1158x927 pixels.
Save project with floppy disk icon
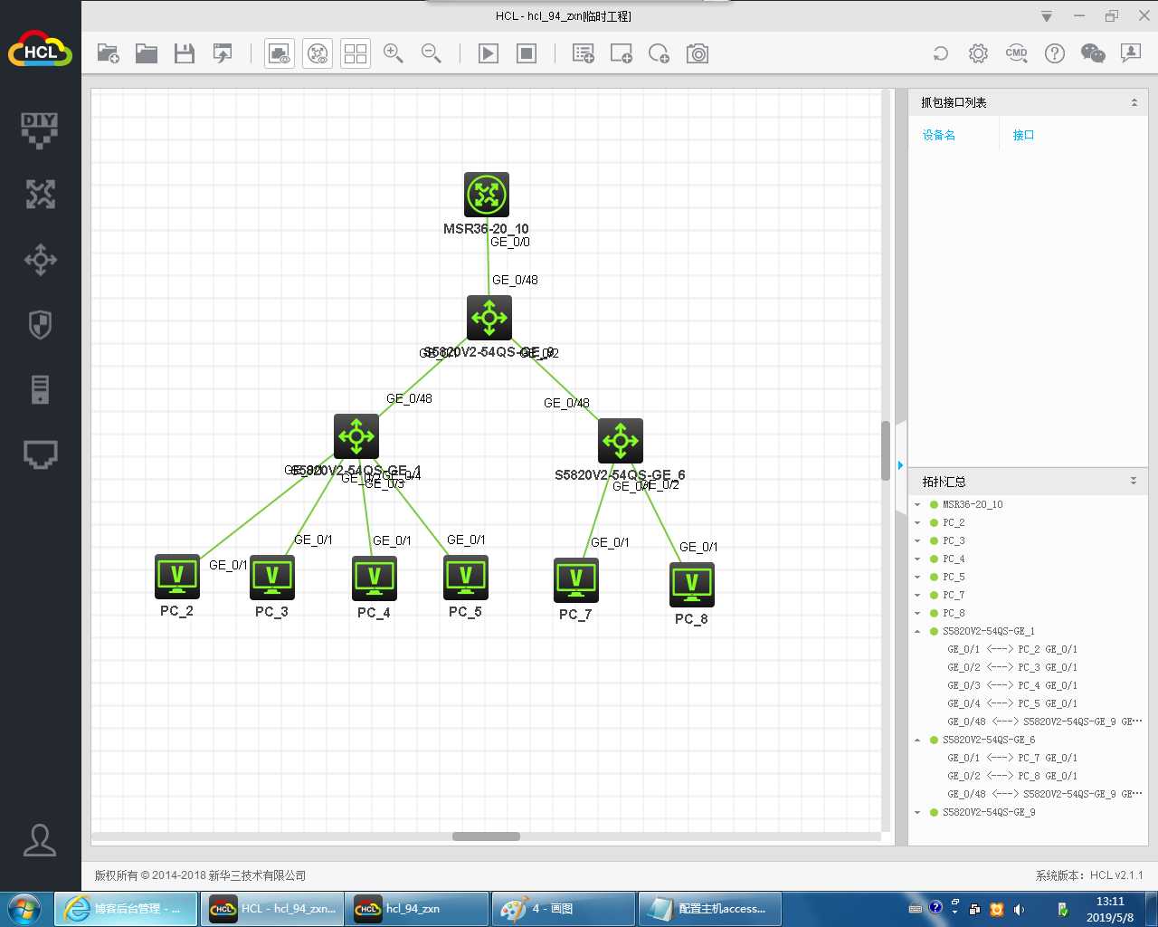[185, 53]
